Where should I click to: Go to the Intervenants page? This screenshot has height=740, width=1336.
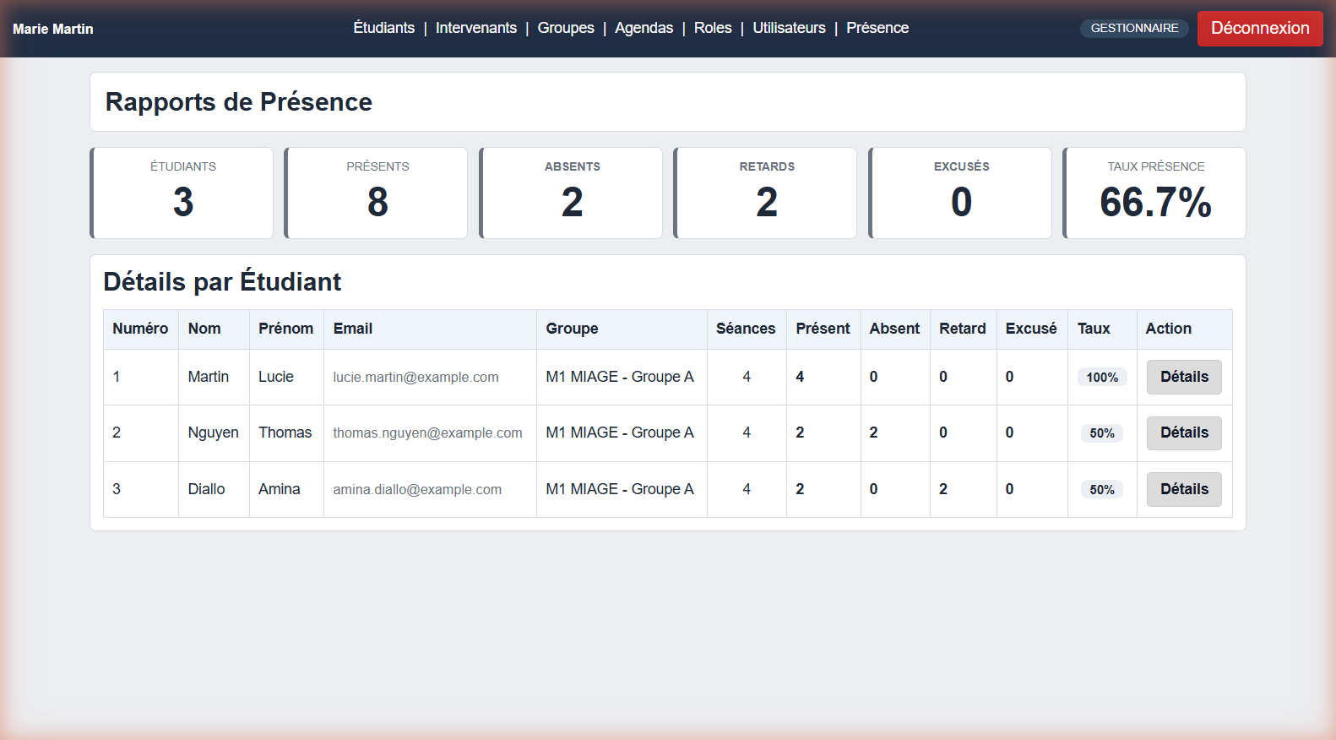click(x=475, y=28)
